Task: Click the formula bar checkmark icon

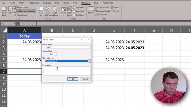Action: point(28,24)
